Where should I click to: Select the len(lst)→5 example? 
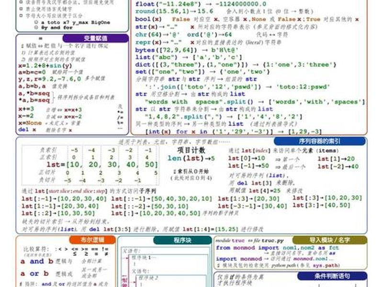(191, 158)
